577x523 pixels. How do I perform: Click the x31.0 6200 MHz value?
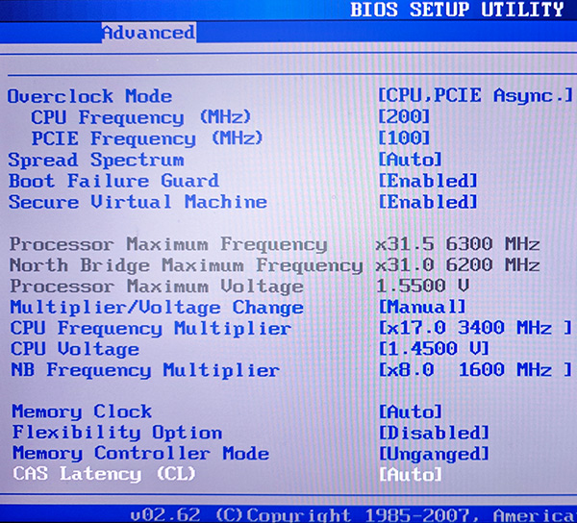coord(458,264)
